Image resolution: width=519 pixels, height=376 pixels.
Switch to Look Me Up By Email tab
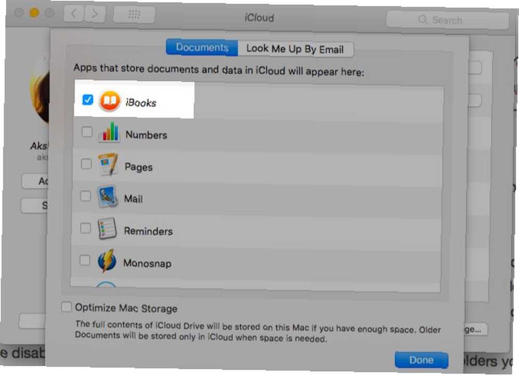(x=295, y=49)
